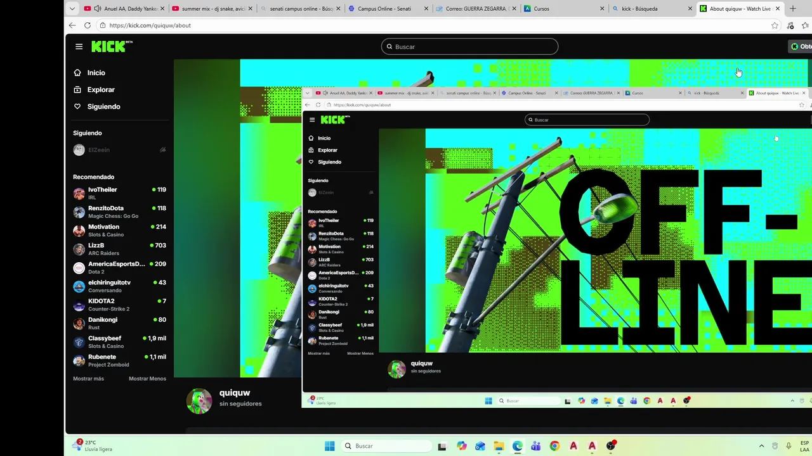Go back with the main browser back arrow
The width and height of the screenshot is (812, 456).
(72, 25)
